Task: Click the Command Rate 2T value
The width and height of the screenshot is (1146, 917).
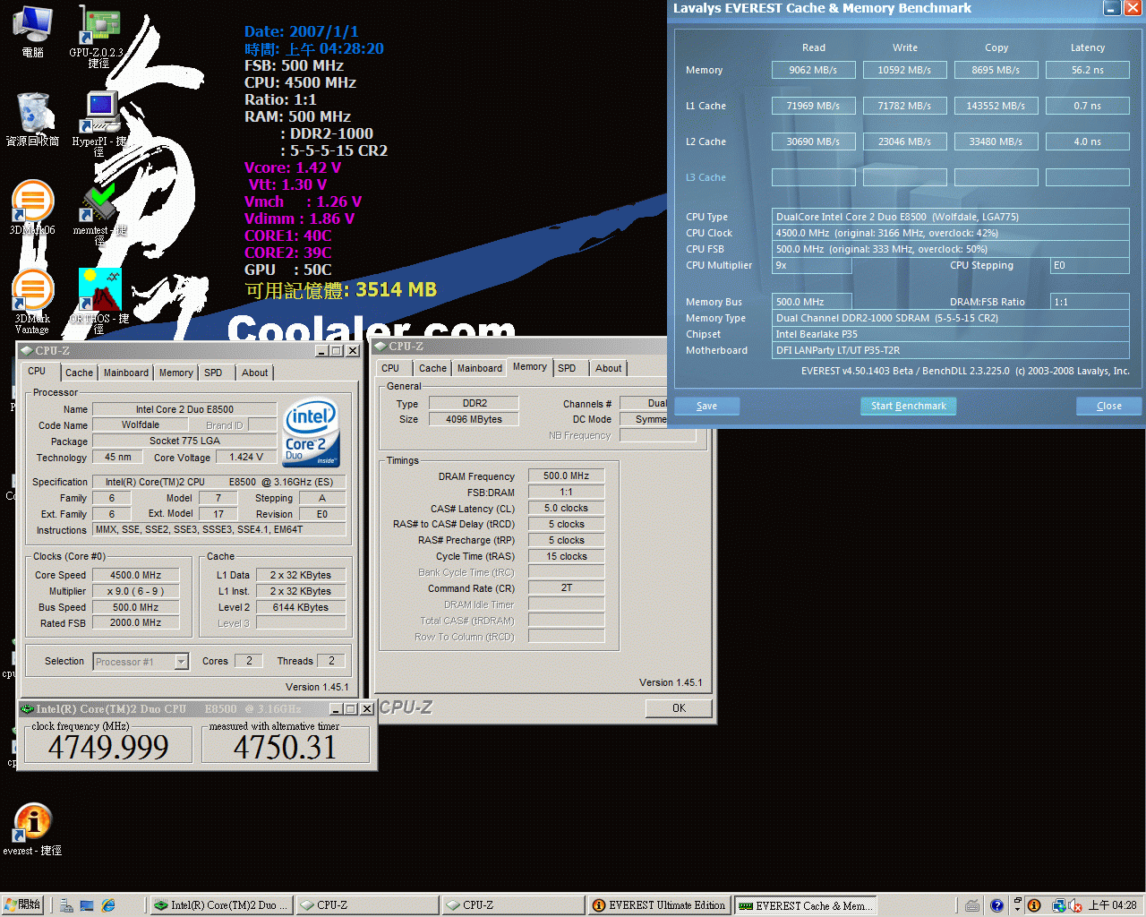Action: (x=566, y=587)
